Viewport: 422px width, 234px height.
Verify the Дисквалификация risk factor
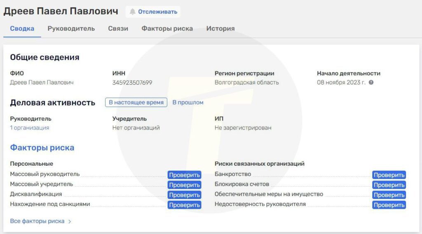tap(184, 195)
